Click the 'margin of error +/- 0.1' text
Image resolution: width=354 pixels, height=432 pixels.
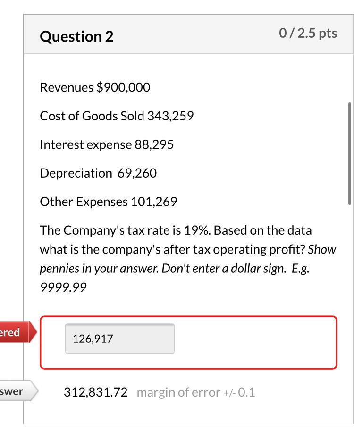click(x=196, y=392)
